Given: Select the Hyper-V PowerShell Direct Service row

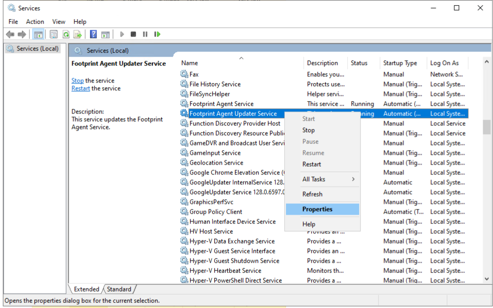Looking at the screenshot, I should [324, 280].
